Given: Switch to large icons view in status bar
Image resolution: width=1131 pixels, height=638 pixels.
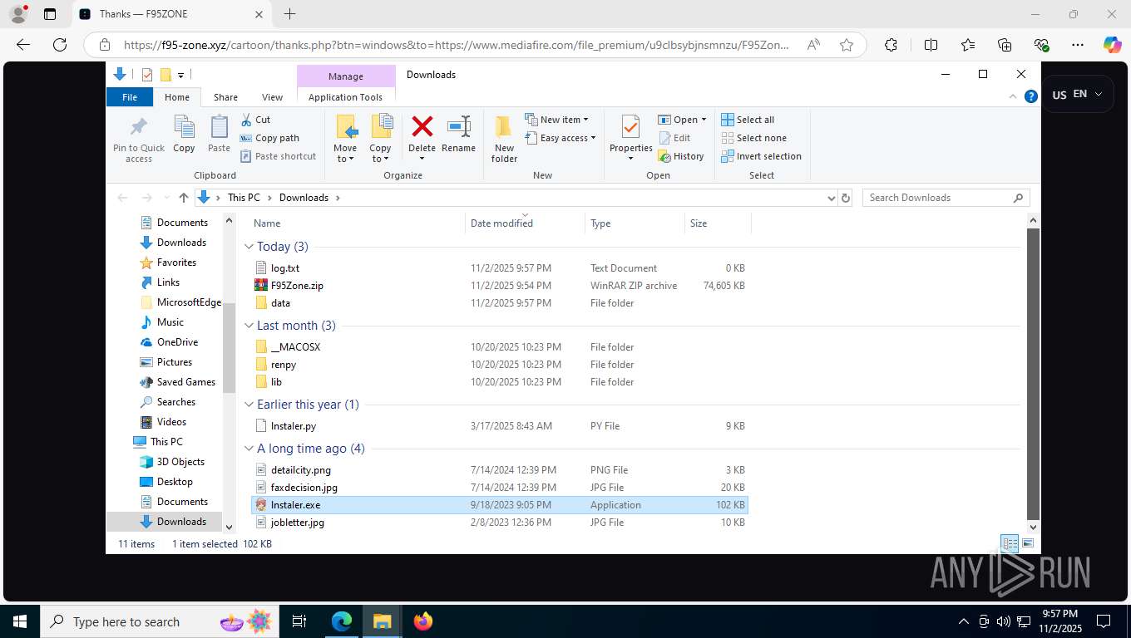Looking at the screenshot, I should (1028, 544).
